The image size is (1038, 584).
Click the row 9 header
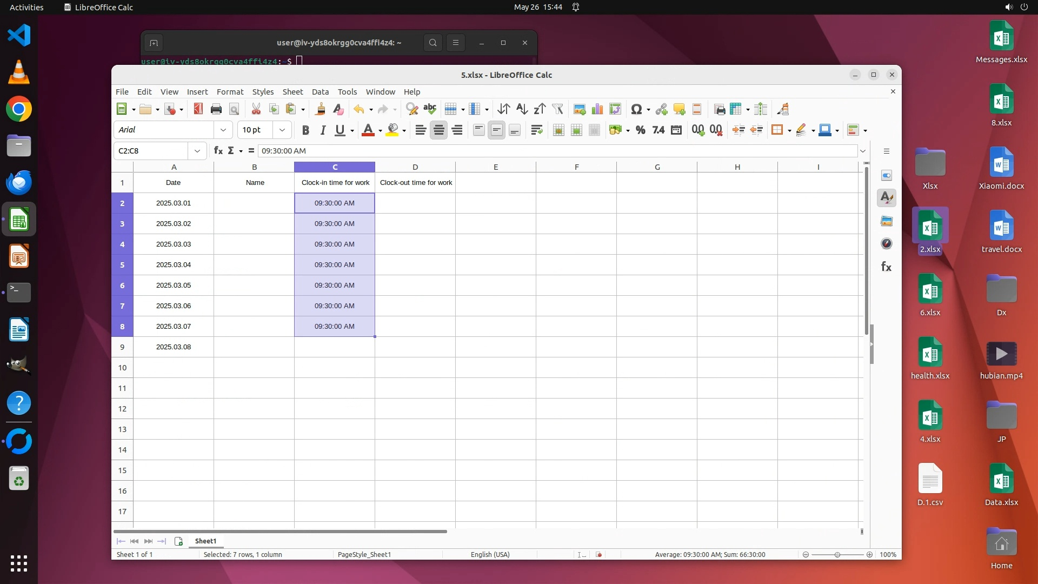point(122,347)
